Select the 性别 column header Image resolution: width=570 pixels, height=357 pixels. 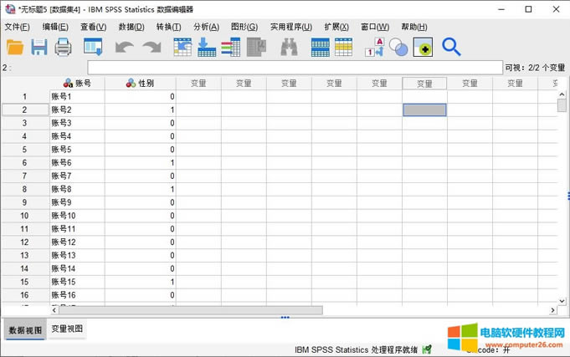pyautogui.click(x=141, y=84)
